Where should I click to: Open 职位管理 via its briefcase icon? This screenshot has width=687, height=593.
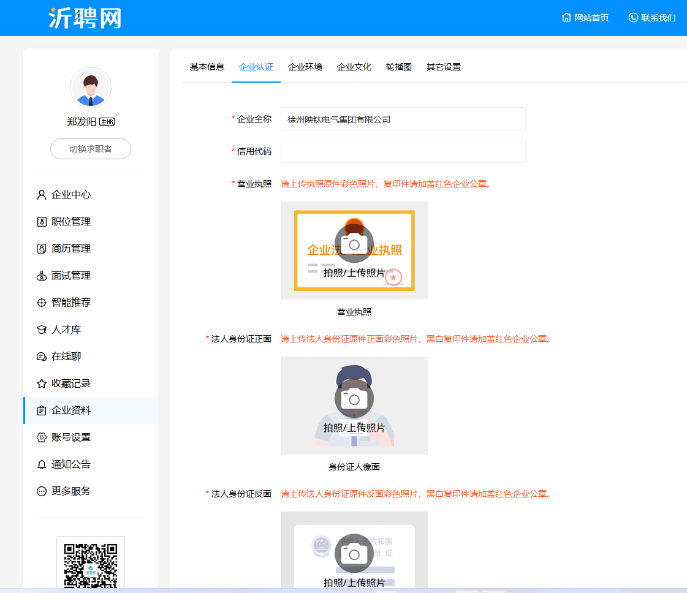(x=42, y=222)
